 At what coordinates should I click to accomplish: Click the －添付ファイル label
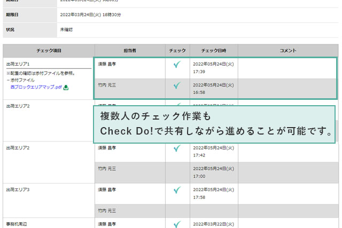pyautogui.click(x=20, y=80)
